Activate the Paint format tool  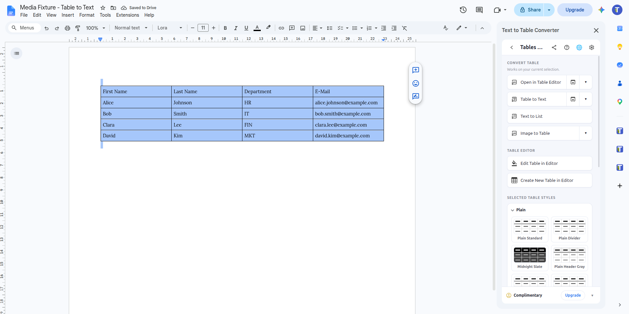point(78,28)
